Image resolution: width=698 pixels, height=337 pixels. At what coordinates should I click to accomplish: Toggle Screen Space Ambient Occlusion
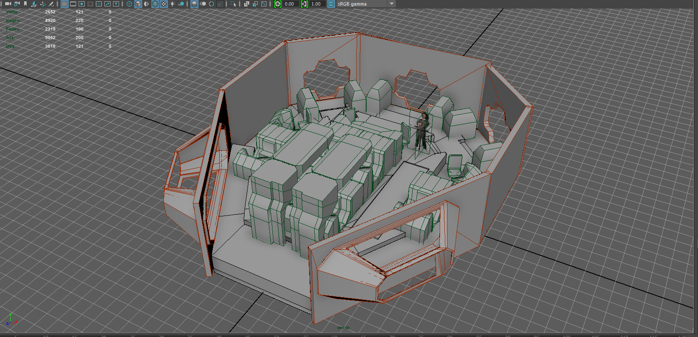(x=194, y=4)
